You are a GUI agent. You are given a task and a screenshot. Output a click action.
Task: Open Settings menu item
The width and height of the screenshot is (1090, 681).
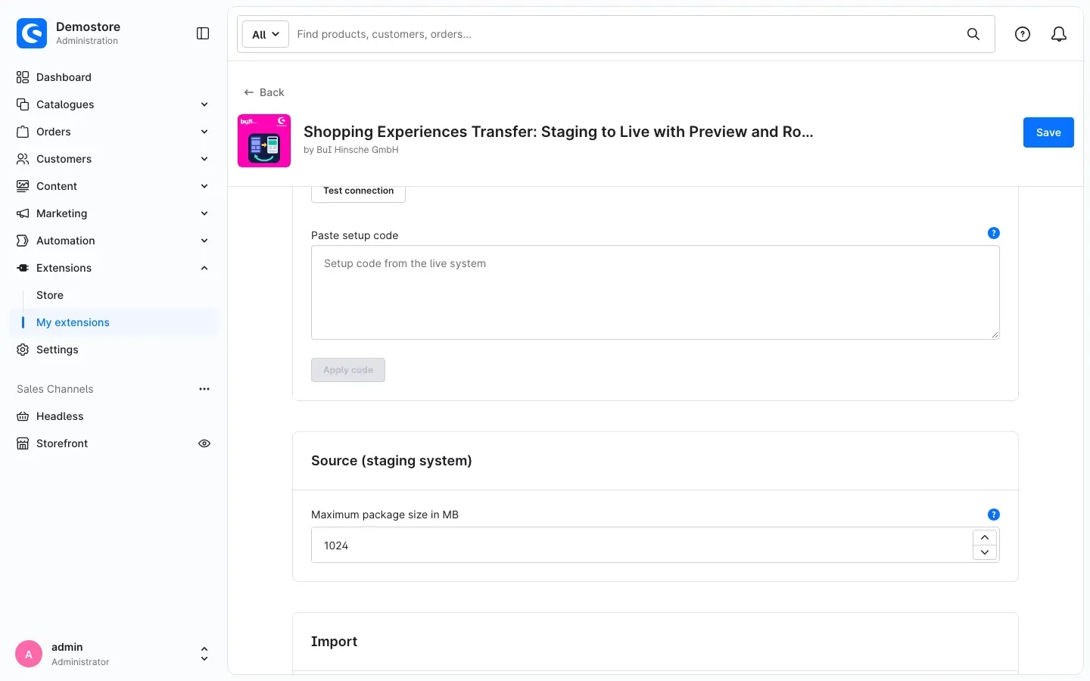[114, 350]
